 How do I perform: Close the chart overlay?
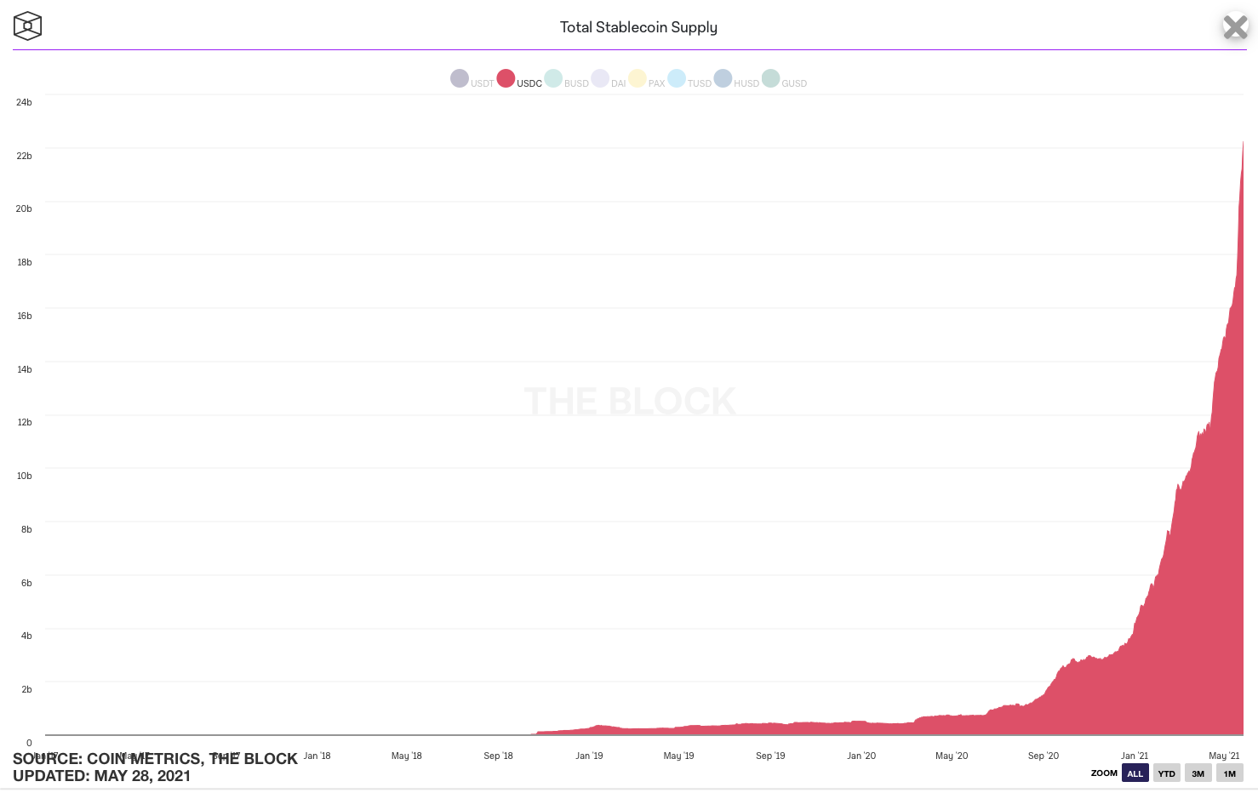(x=1235, y=27)
